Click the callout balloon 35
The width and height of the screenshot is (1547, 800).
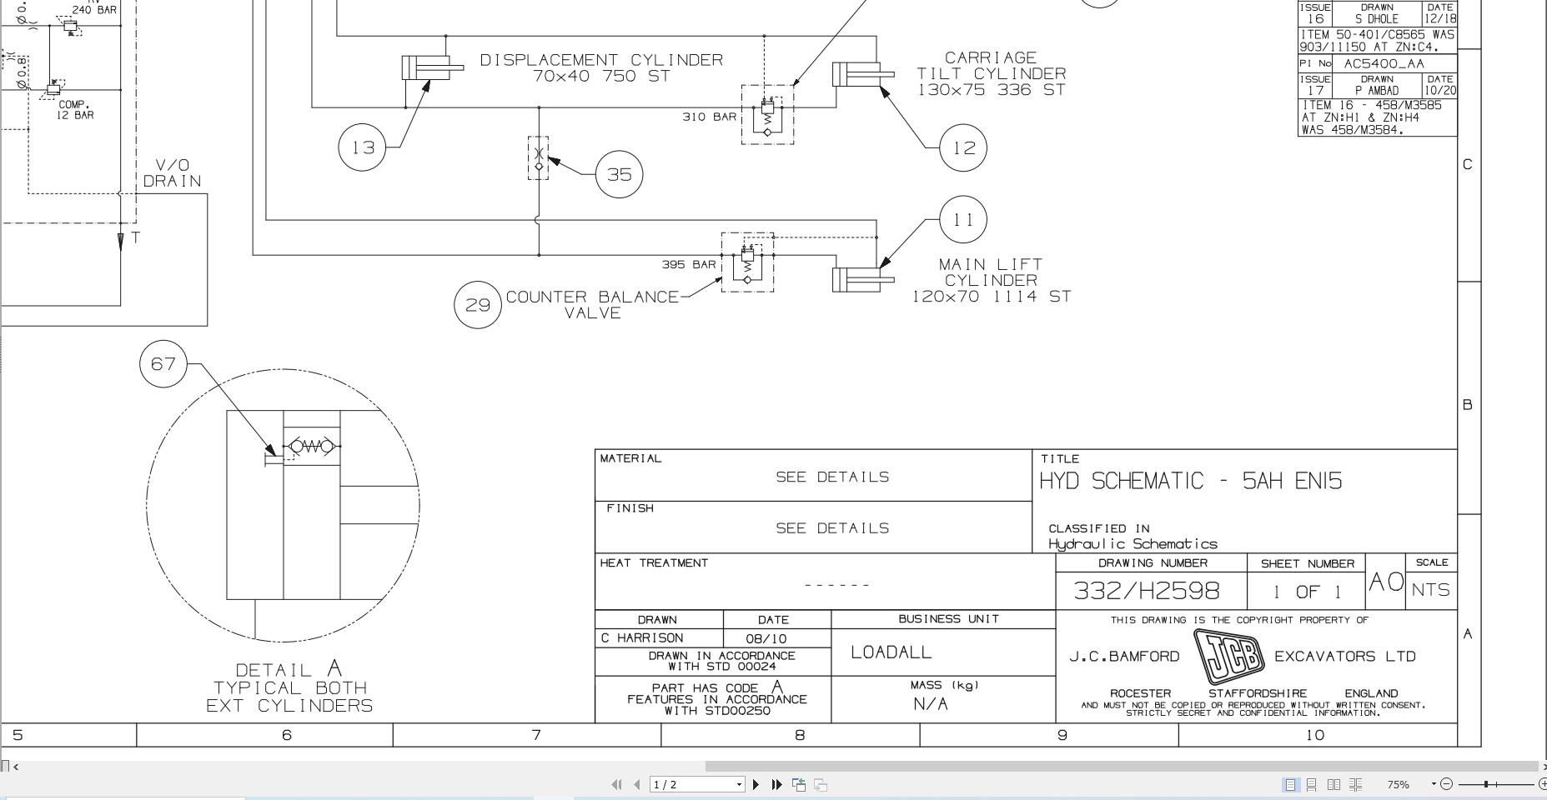coord(620,174)
